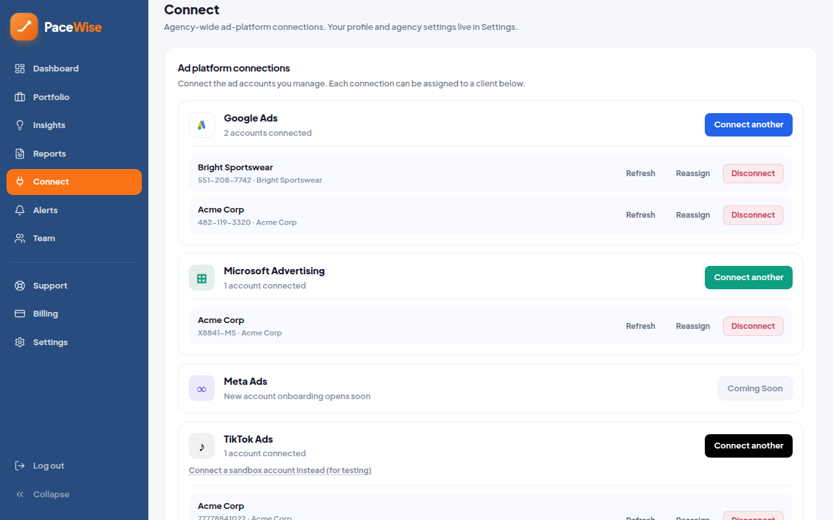Open the Support page
The height and width of the screenshot is (520, 833).
point(74,285)
